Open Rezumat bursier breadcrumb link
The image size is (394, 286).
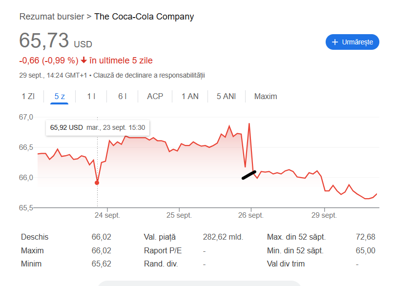pos(51,17)
